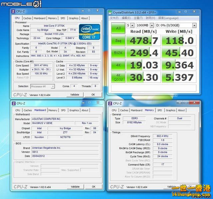
Task: Click OK in the Processor CPU-Z window
Action: [x=93, y=95]
